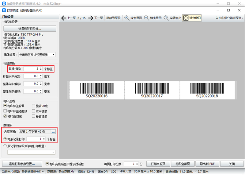The width and height of the screenshot is (245, 175).
Task: Click the record range (记录范围) text box
Action: 35,132
